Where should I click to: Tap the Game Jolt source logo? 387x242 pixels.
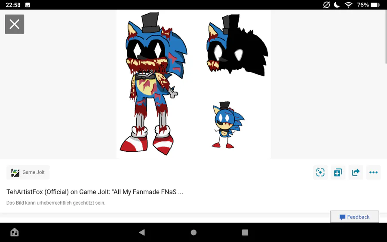(15, 172)
